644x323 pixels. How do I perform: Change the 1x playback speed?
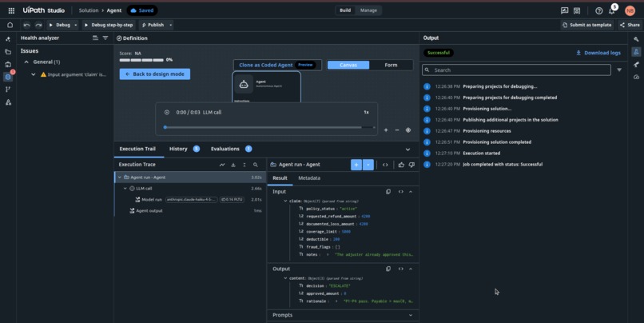pos(366,112)
